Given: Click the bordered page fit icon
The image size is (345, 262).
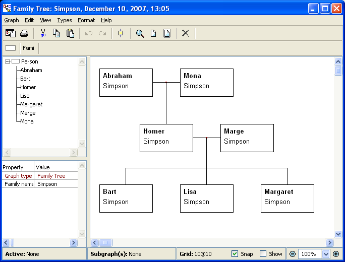Looking at the screenshot, I should [x=167, y=33].
